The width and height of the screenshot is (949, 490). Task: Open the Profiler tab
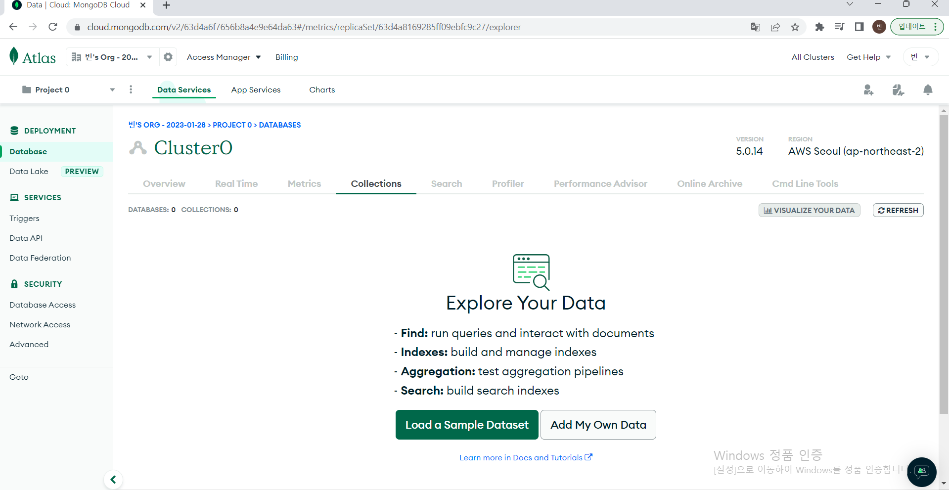(508, 184)
